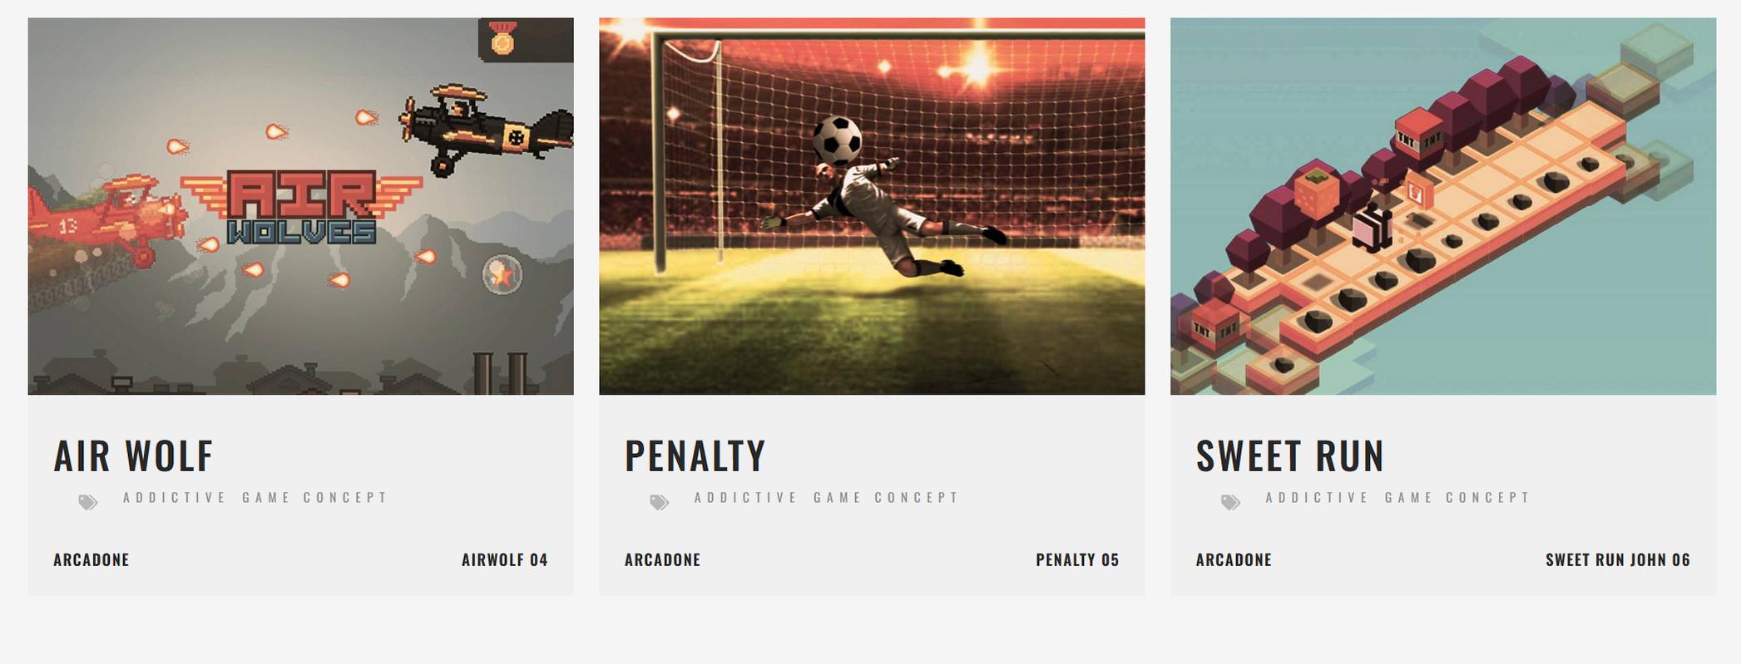Screen dimensions: 1741x664
Task: Click Addictive Game Concept tag under Penalty
Action: coord(826,497)
